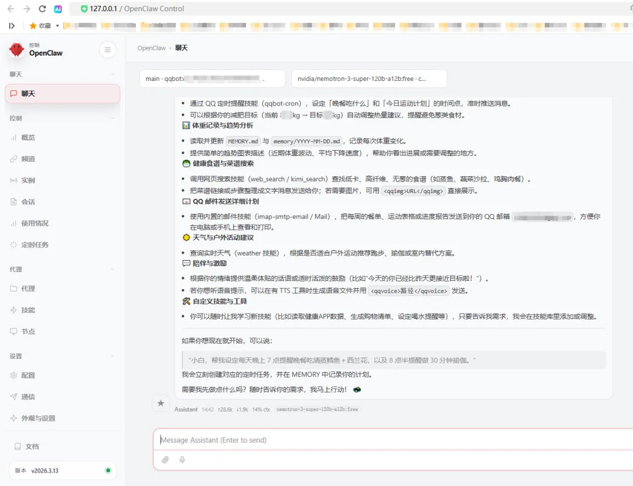Click the <qqimg>URL</qqimg> code tag
The height and width of the screenshot is (486, 633).
pyautogui.click(x=413, y=191)
